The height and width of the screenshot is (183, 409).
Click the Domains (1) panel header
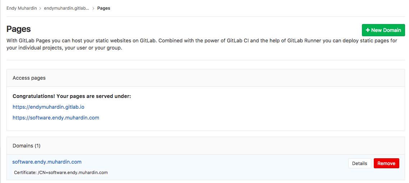click(206, 146)
